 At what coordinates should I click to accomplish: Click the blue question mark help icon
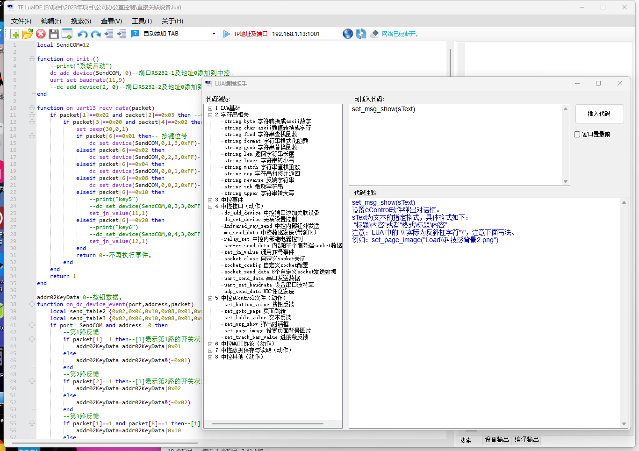pyautogui.click(x=135, y=34)
